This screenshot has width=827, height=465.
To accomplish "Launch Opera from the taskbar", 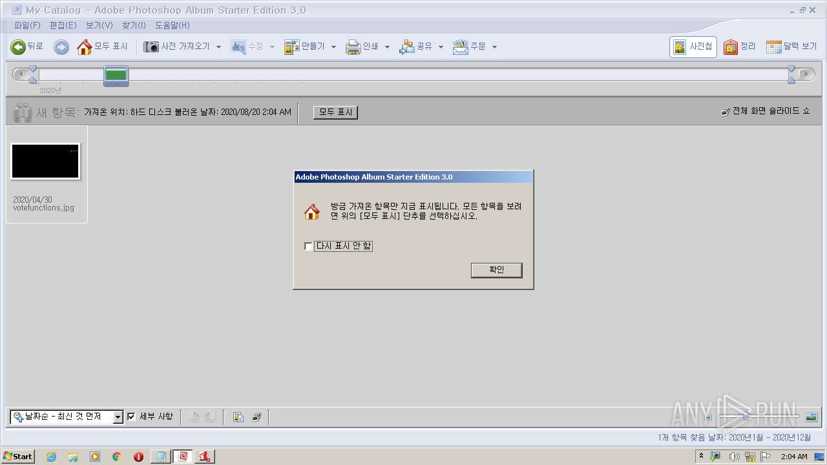I will point(138,457).
